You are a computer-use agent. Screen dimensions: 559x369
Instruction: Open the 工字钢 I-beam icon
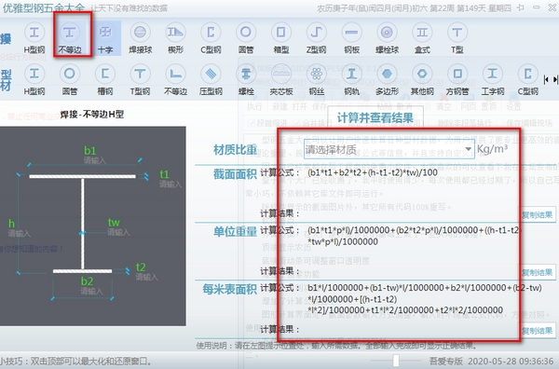pyautogui.click(x=492, y=80)
